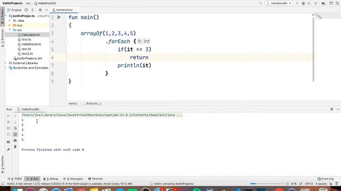Click the locate/scroll-from-source target icon in Project panel
This screenshot has height=191, width=341.
click(26, 10)
